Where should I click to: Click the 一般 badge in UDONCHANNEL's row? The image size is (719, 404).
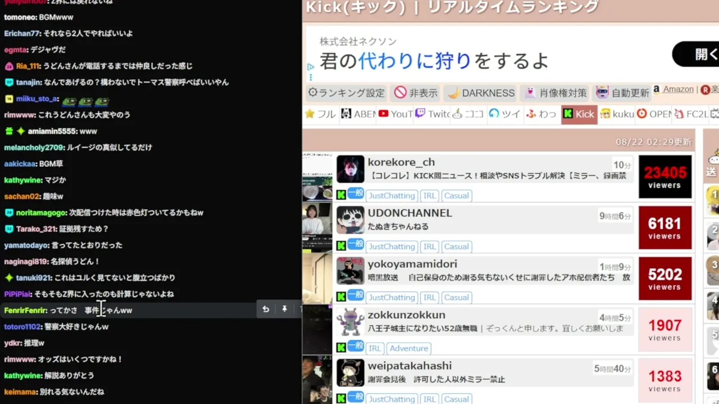[x=356, y=244]
